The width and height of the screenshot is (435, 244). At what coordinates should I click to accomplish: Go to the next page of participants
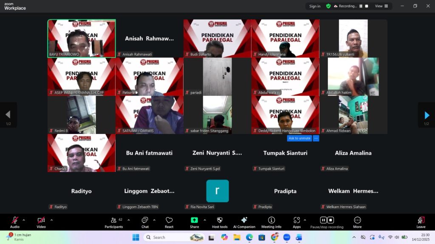pos(427,115)
